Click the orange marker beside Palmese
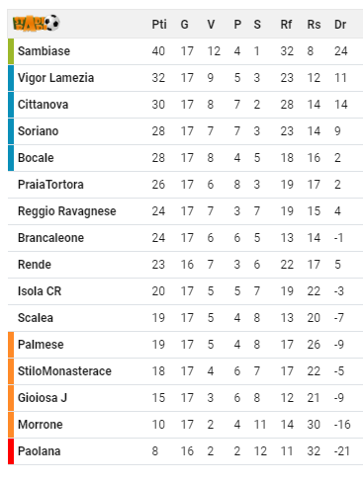 click(x=11, y=345)
